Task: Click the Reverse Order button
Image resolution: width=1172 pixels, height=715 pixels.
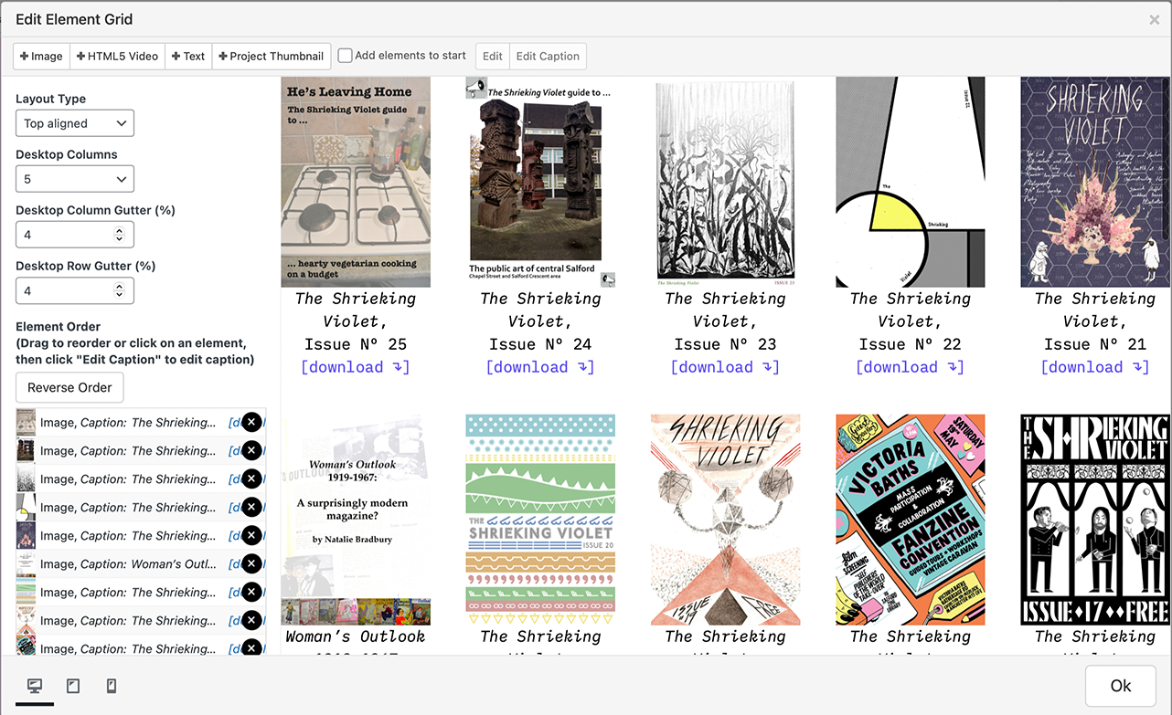Action: [x=69, y=387]
